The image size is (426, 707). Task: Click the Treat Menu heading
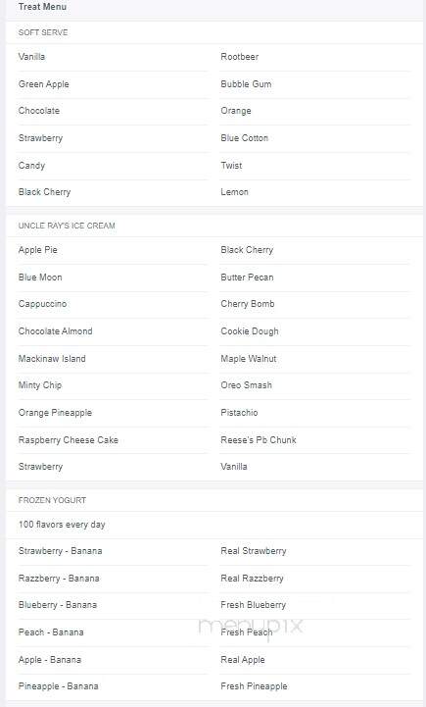tap(42, 7)
